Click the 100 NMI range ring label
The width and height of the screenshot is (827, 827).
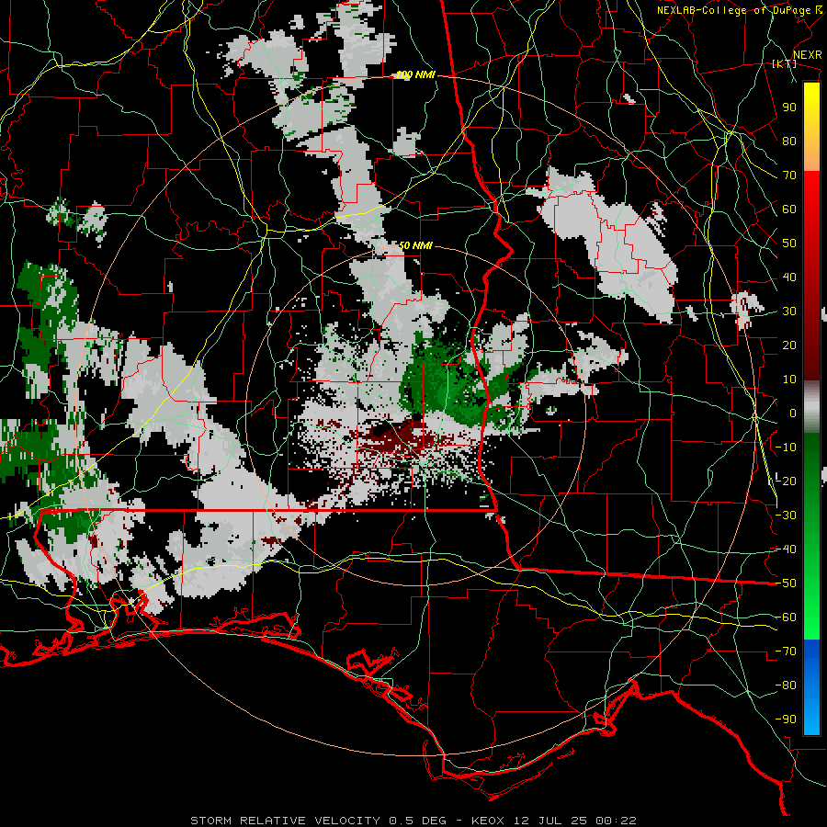415,75
